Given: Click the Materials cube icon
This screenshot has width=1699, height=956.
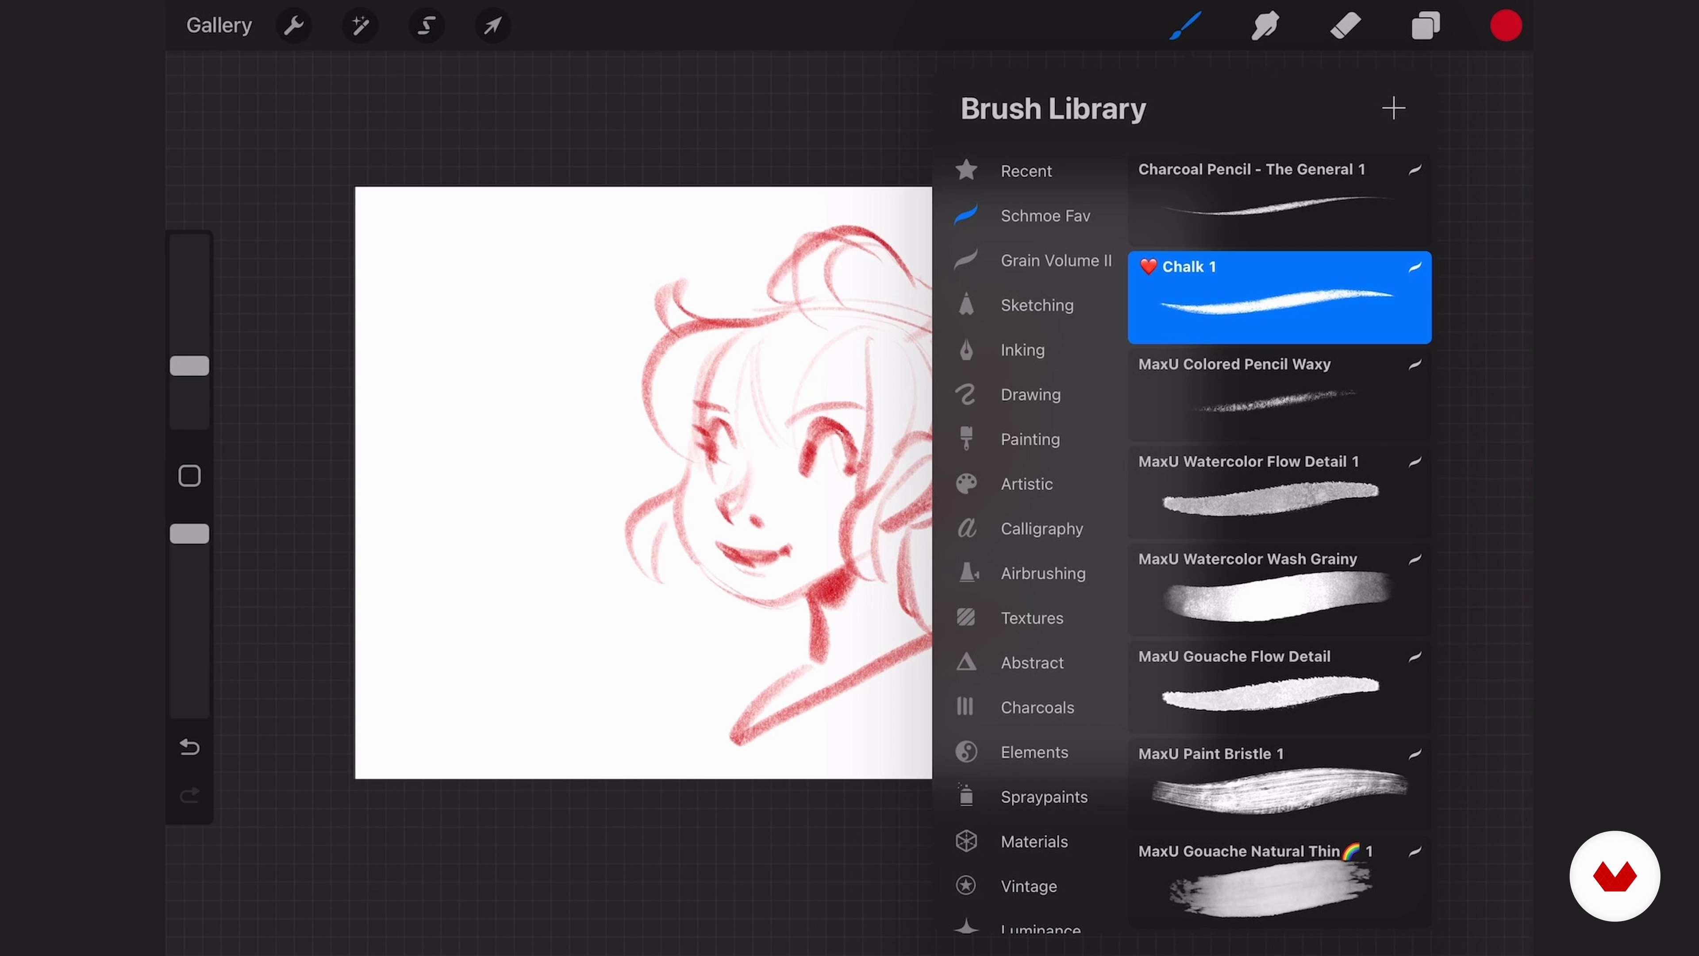Looking at the screenshot, I should [x=966, y=841].
